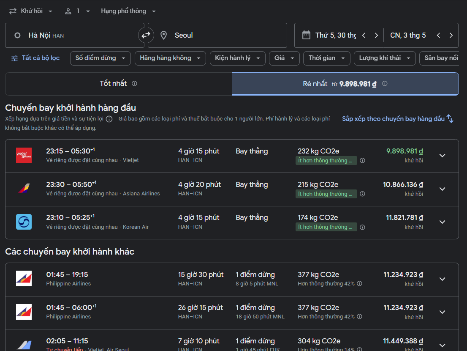The height and width of the screenshot is (351, 467).
Task: Click the ranking info icon under heading
Action: [x=109, y=119]
